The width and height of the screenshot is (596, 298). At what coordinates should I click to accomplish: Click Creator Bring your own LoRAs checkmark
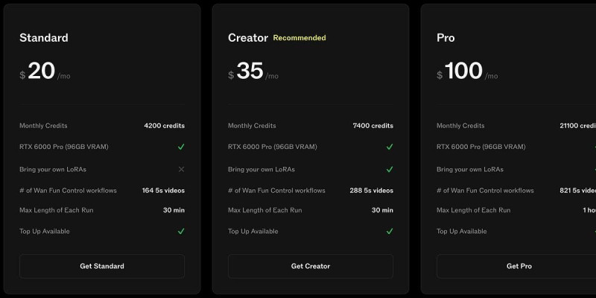[x=390, y=169]
